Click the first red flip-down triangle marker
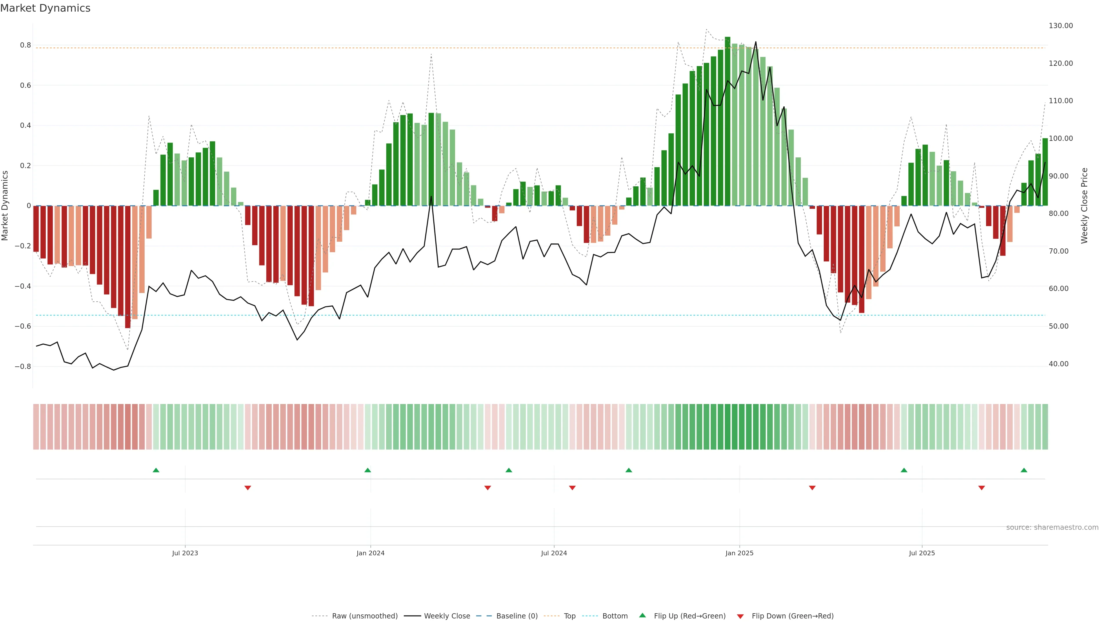The height and width of the screenshot is (626, 1113). point(248,488)
